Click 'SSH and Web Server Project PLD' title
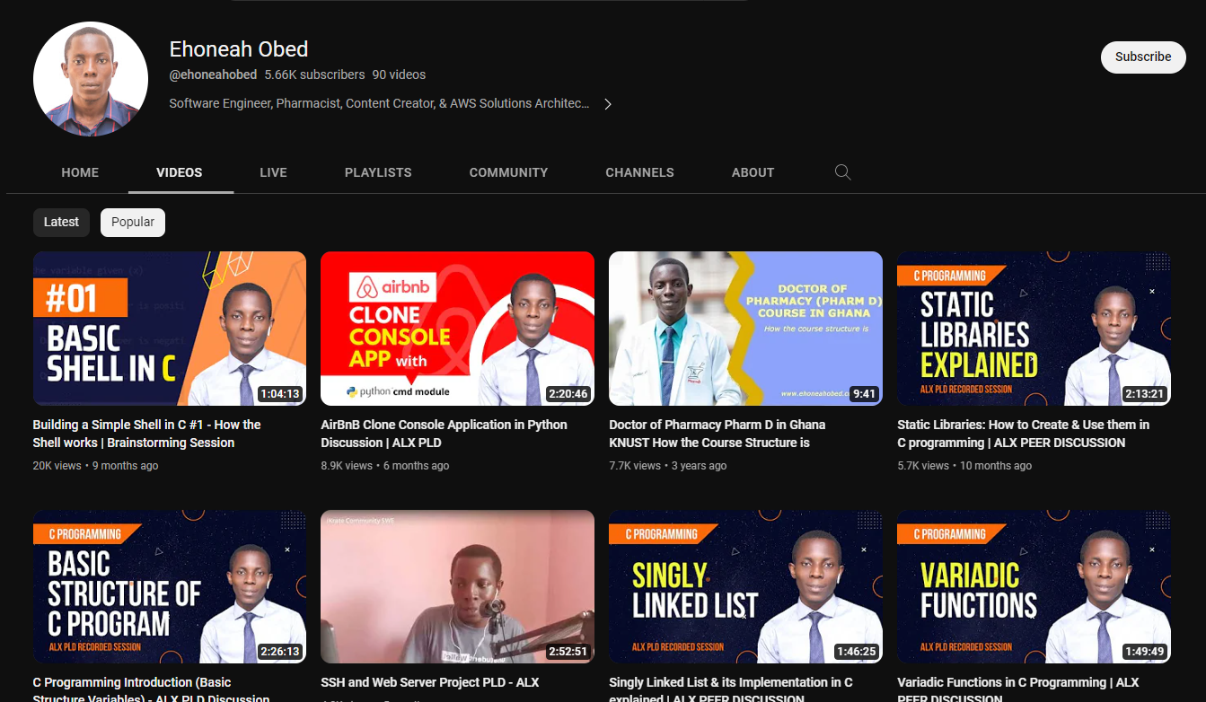The image size is (1206, 702). [x=430, y=682]
